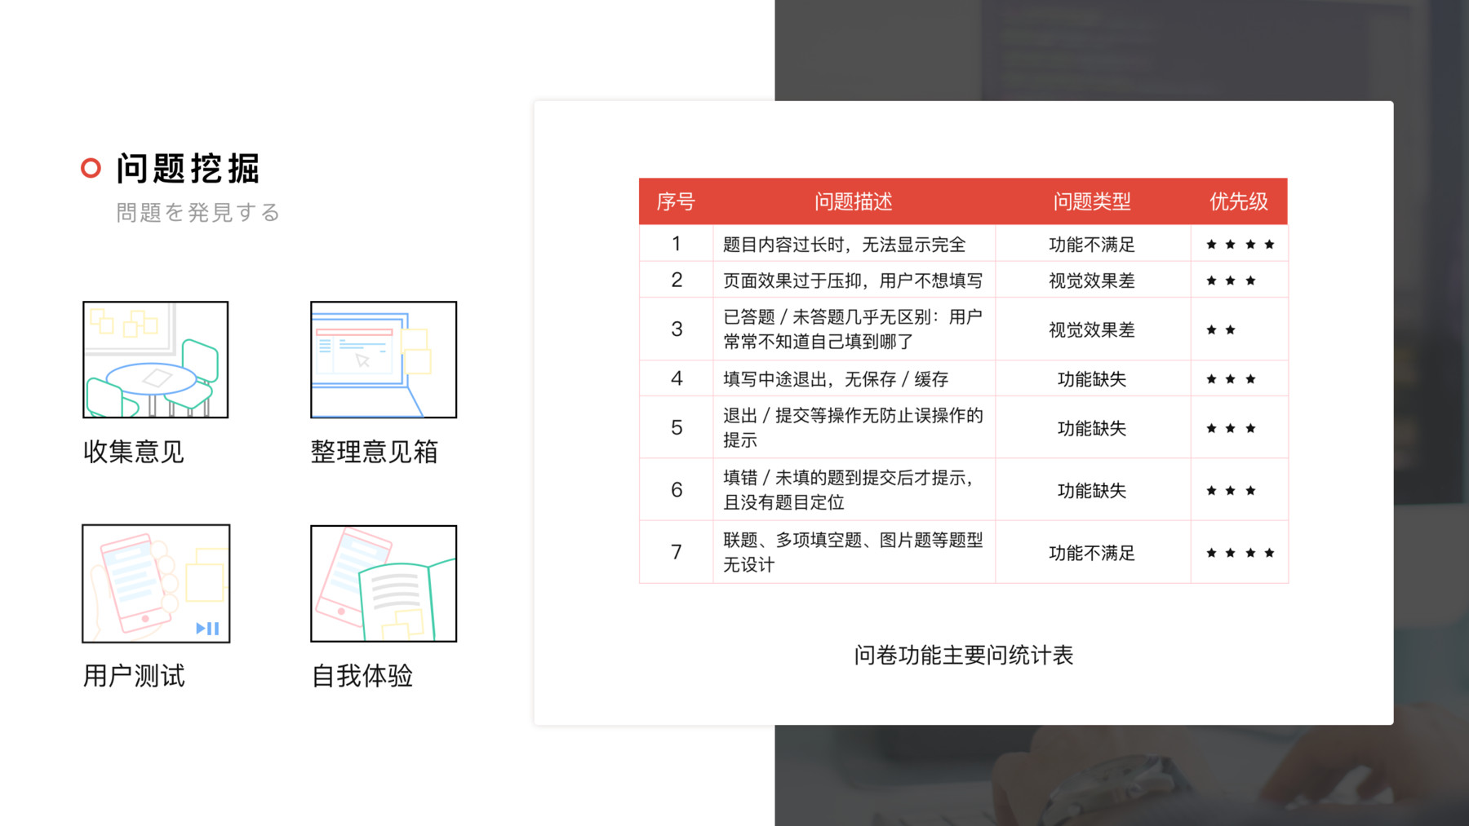Click the 整理意见箱 laptop illustration

click(384, 360)
